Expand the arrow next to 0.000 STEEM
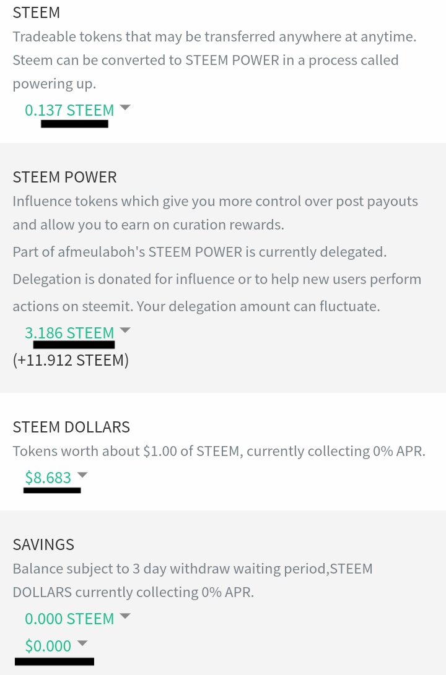 [x=125, y=616]
